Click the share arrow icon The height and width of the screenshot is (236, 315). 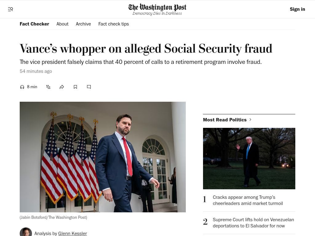tap(62, 87)
